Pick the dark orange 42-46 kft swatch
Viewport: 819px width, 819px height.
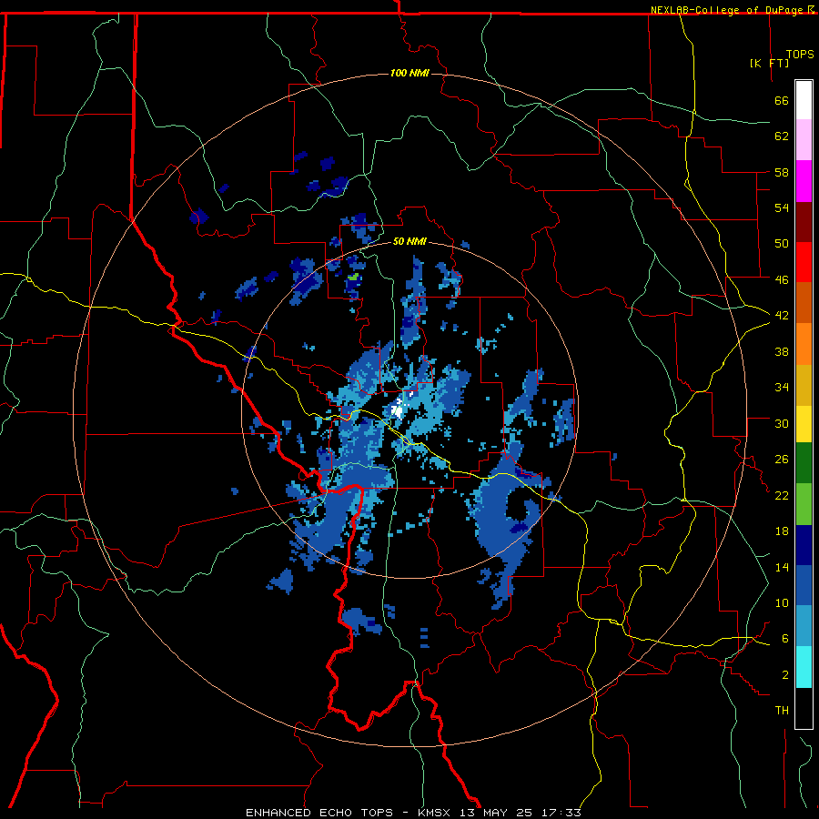pos(804,302)
